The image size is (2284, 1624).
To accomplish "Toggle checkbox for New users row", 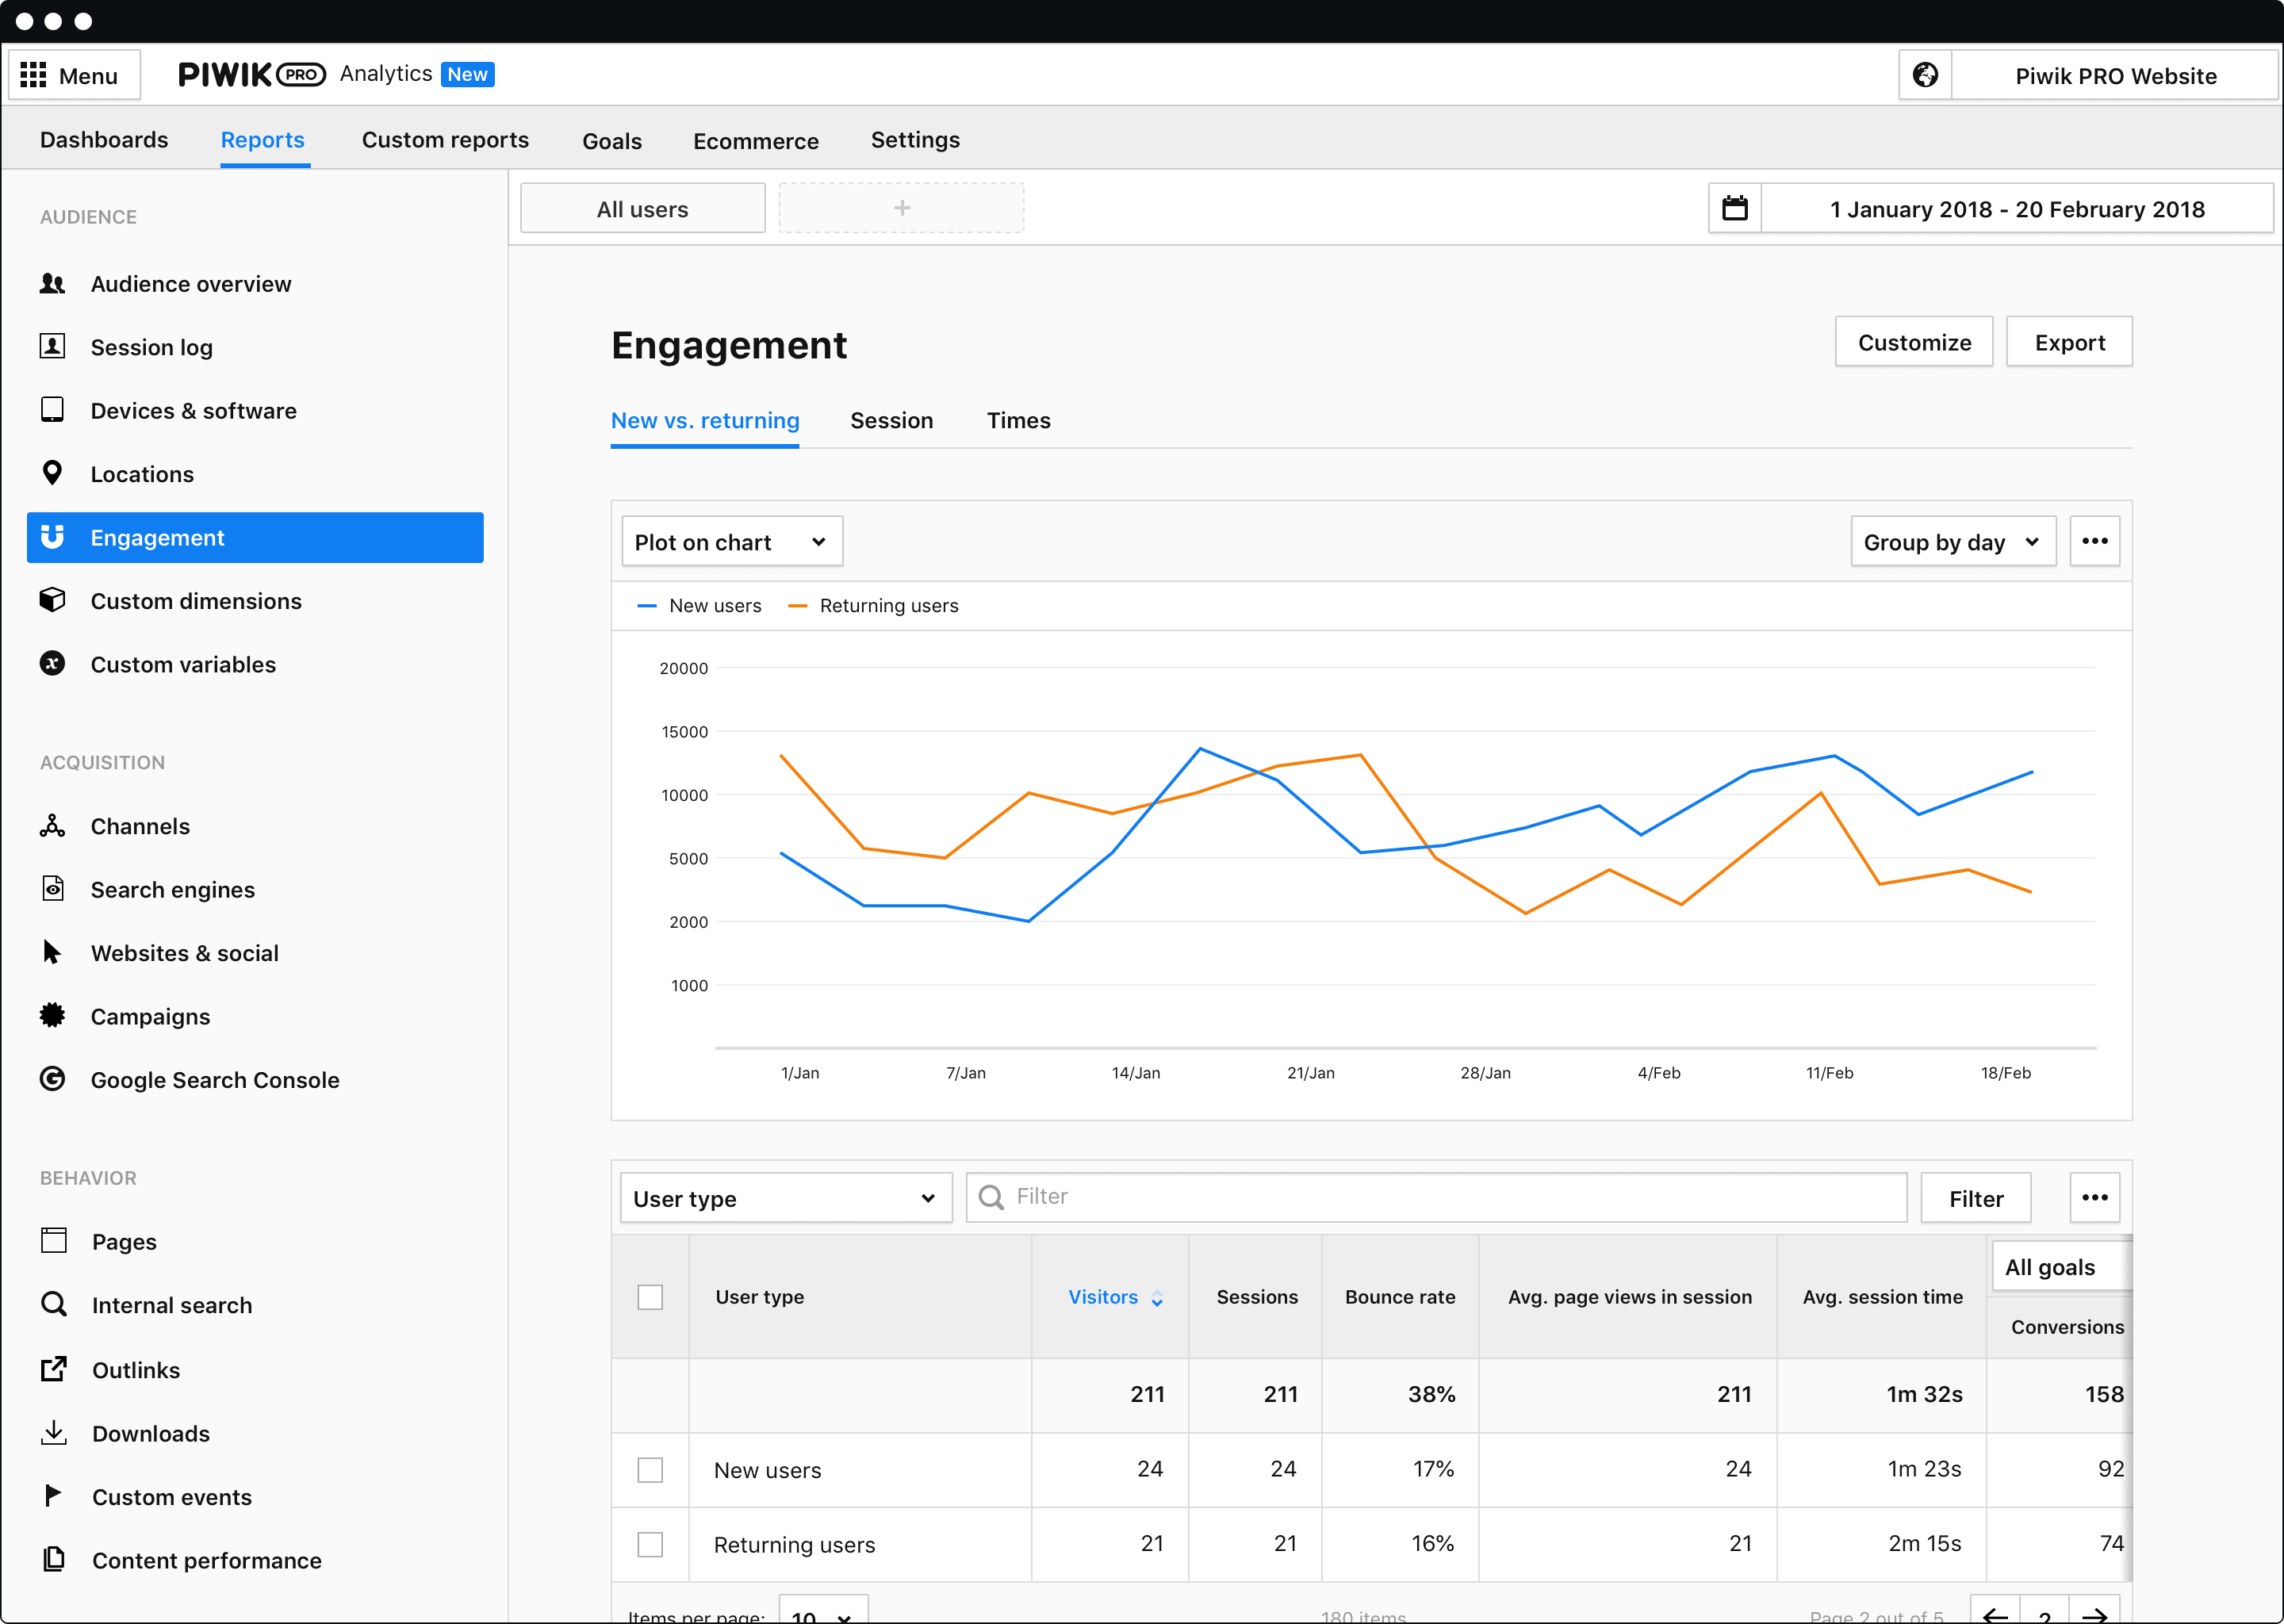I will (x=650, y=1468).
